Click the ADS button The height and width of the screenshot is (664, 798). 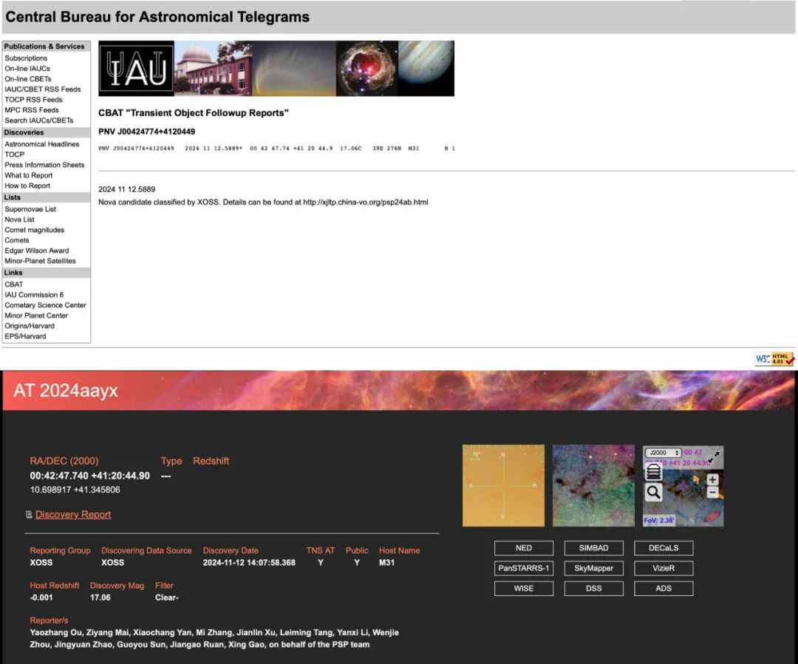(664, 588)
